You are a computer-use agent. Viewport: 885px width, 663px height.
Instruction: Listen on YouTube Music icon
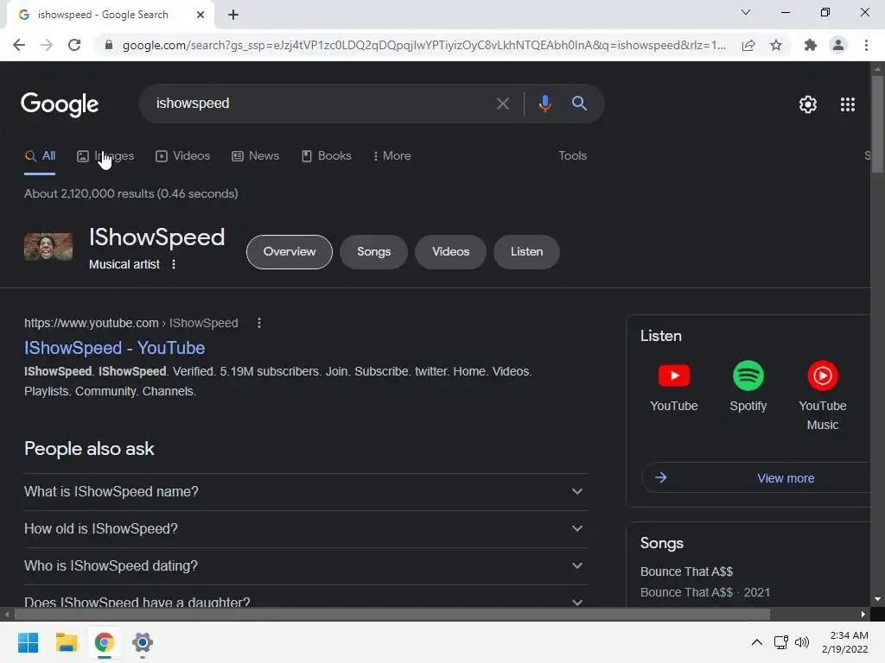[823, 376]
